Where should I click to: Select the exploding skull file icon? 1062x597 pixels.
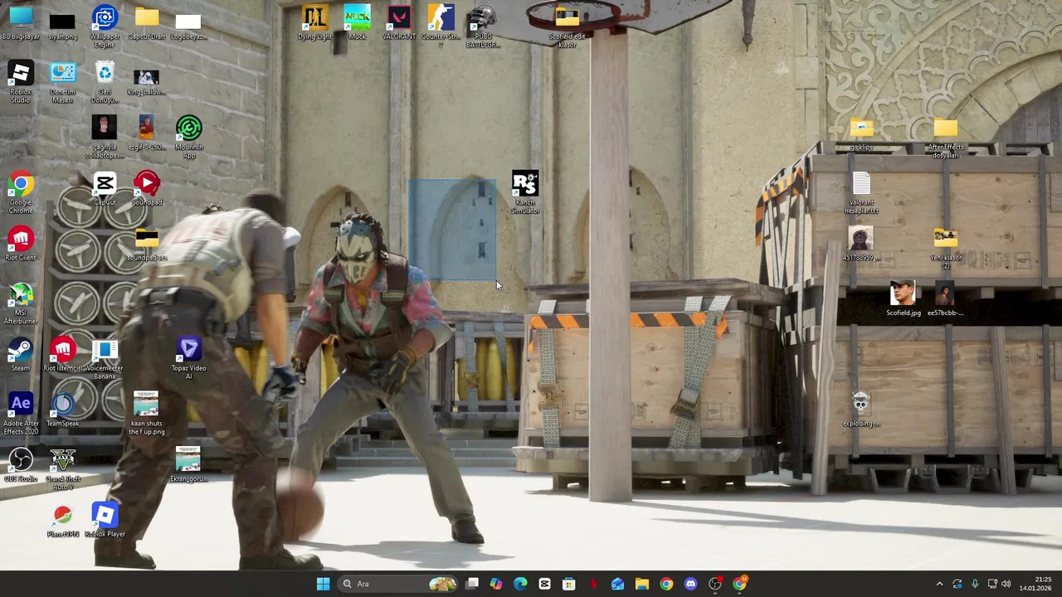click(861, 410)
